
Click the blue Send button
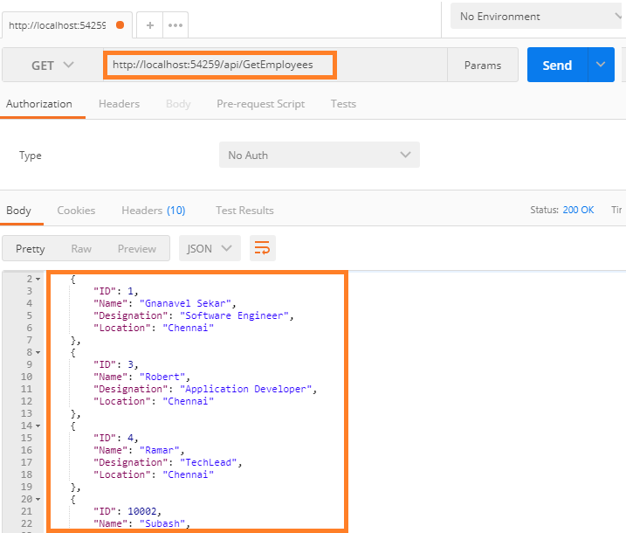pos(557,66)
